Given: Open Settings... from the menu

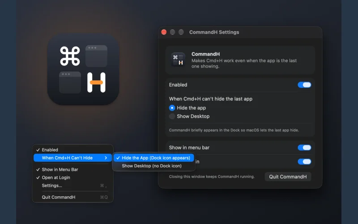Looking at the screenshot, I should pos(72,185).
